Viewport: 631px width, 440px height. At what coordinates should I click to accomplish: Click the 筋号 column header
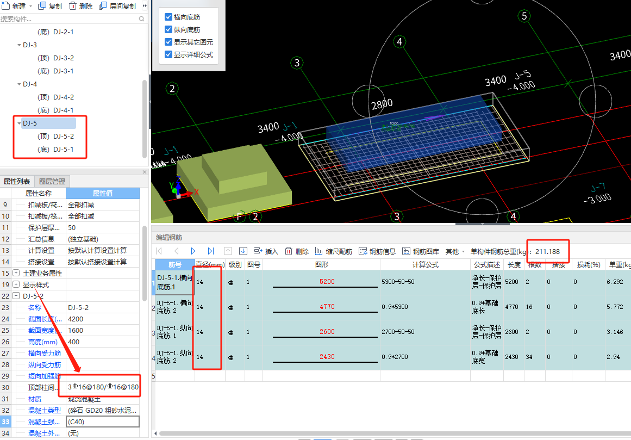[175, 264]
